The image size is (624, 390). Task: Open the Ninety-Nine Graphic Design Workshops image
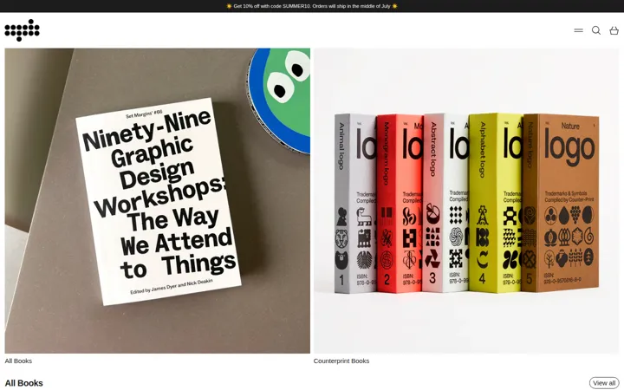157,200
